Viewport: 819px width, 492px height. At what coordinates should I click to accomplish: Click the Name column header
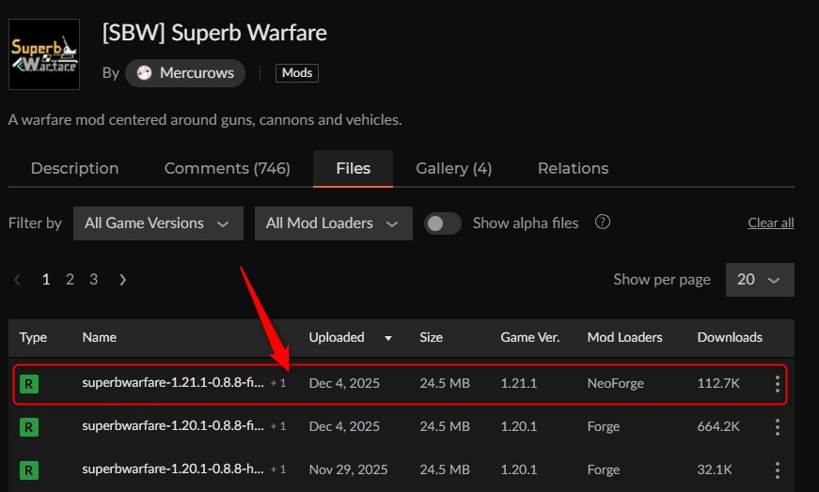[100, 337]
